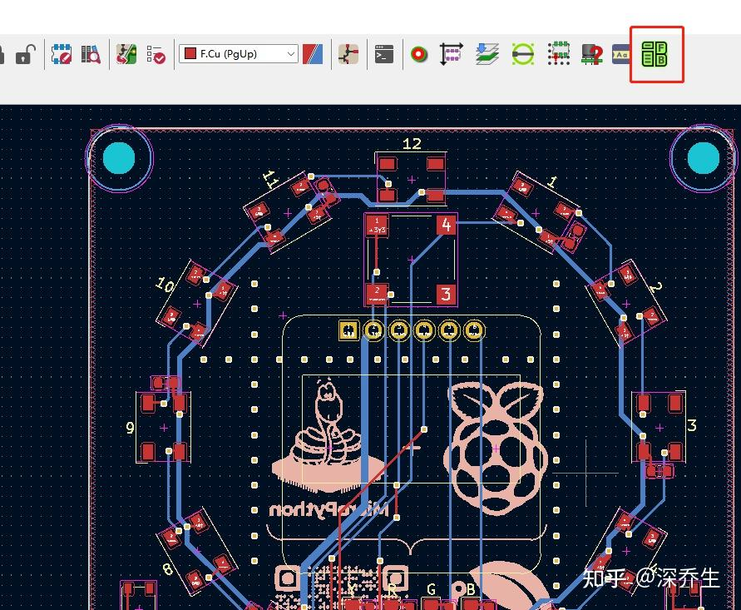Open the footprint library browser icon
Image resolution: width=741 pixels, height=610 pixels.
[x=91, y=53]
